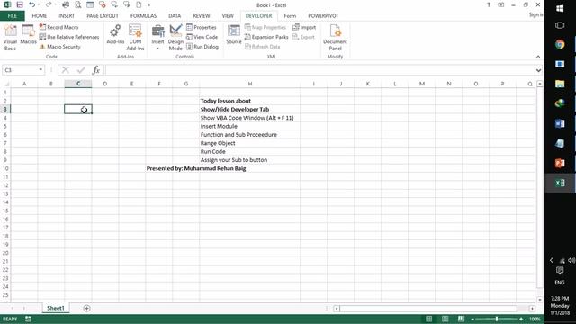Switch to Page Break Preview
The height and width of the screenshot is (324, 576).
point(462,319)
